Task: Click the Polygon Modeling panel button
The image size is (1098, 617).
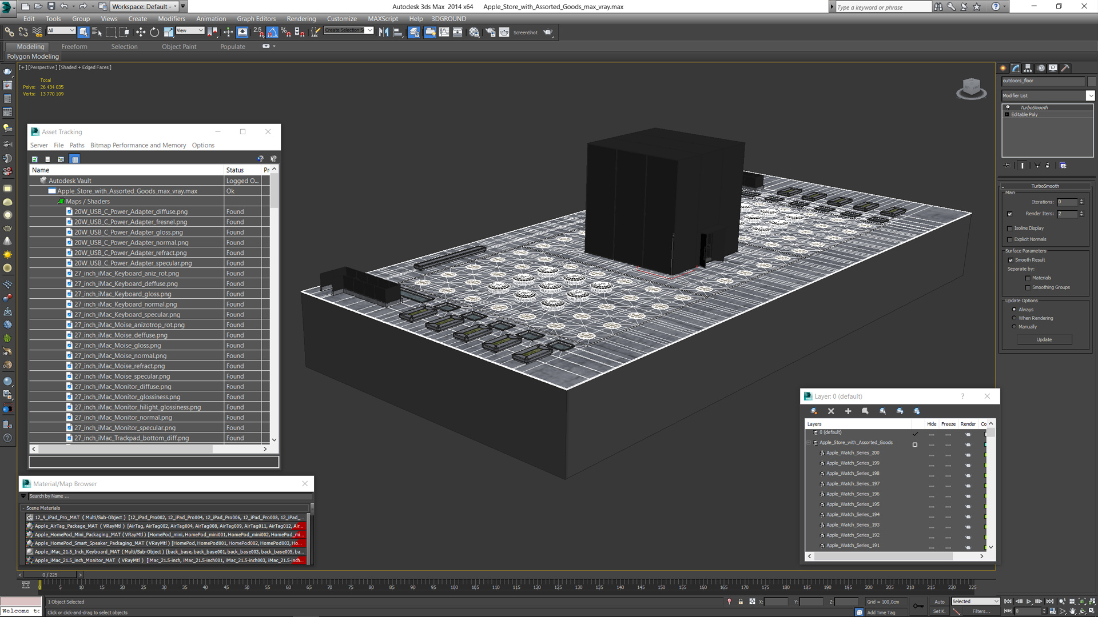Action: pyautogui.click(x=33, y=57)
